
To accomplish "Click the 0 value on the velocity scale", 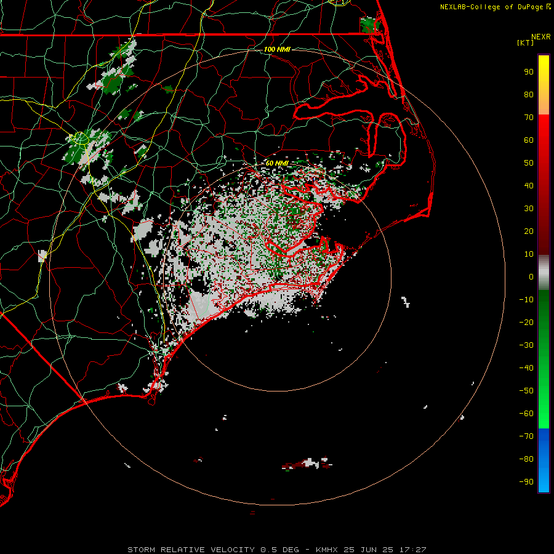I will click(x=531, y=277).
